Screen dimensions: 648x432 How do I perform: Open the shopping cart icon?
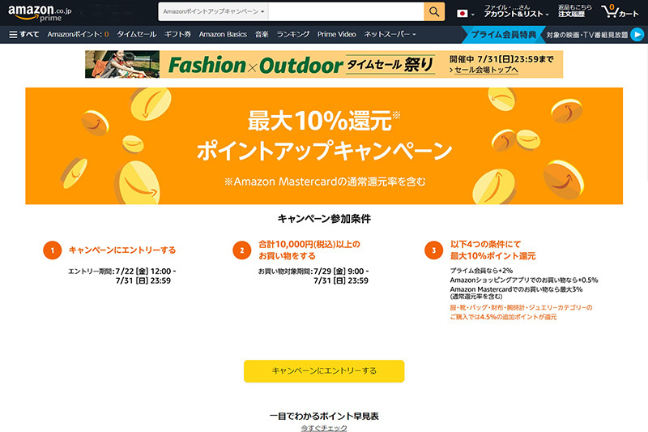pyautogui.click(x=620, y=11)
